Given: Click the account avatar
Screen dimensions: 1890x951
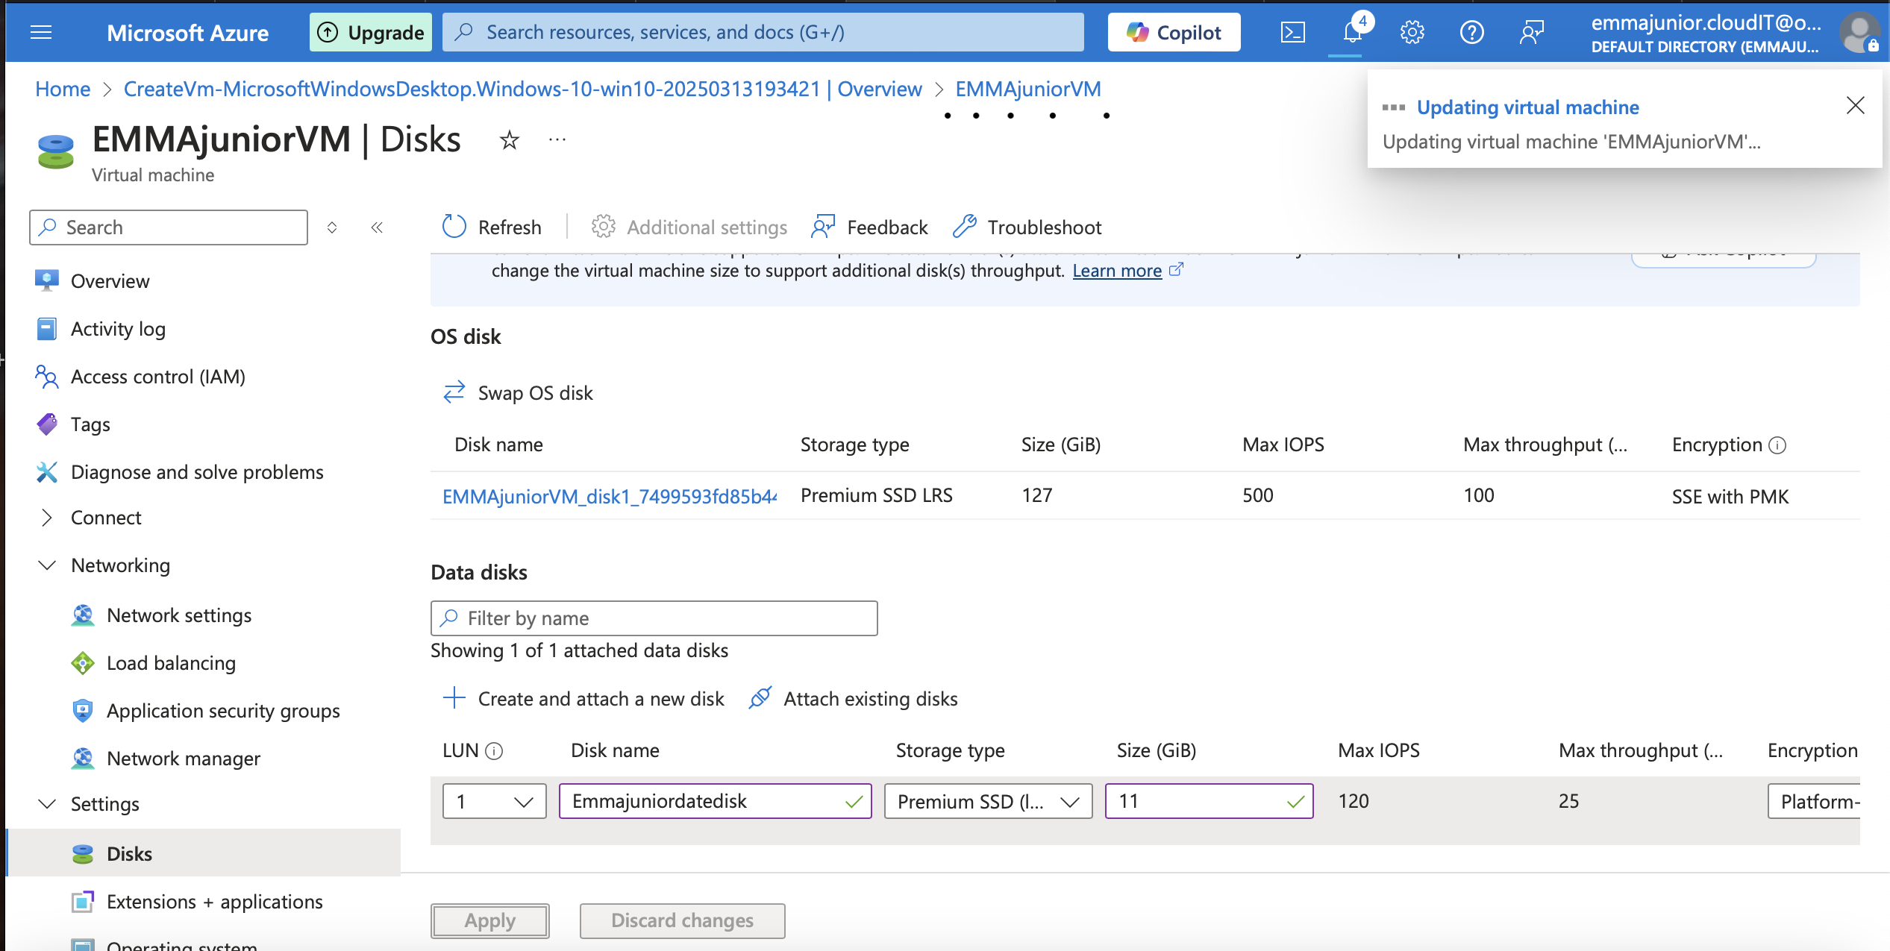Looking at the screenshot, I should (x=1860, y=32).
